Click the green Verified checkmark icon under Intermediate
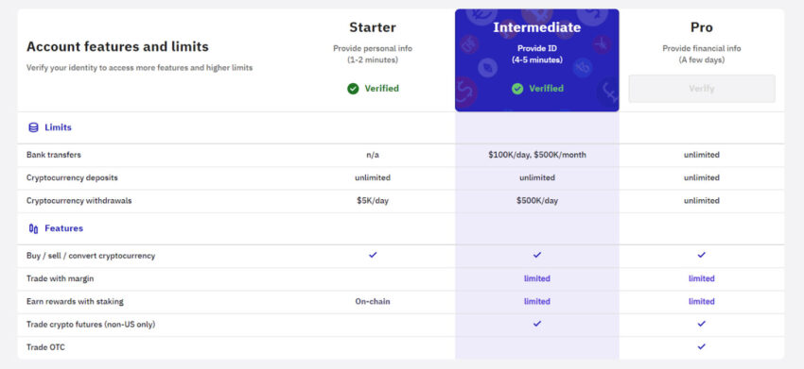The height and width of the screenshot is (369, 804). click(x=517, y=89)
